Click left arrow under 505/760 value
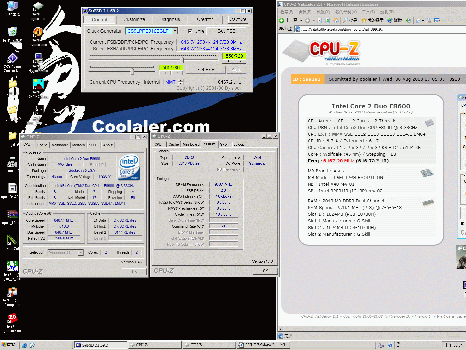This screenshot has height=350, width=466. point(165,73)
